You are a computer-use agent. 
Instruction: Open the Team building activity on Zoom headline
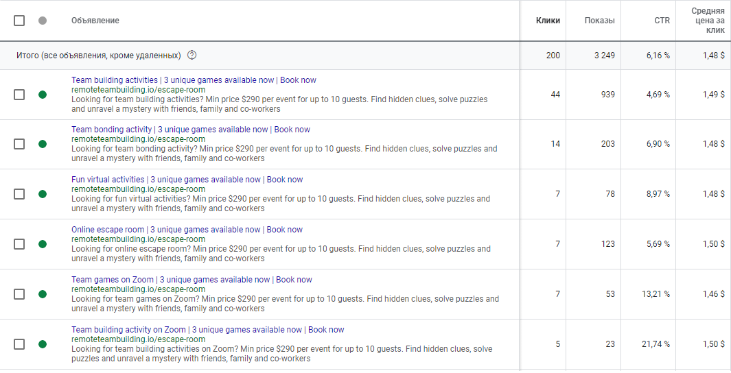click(207, 330)
